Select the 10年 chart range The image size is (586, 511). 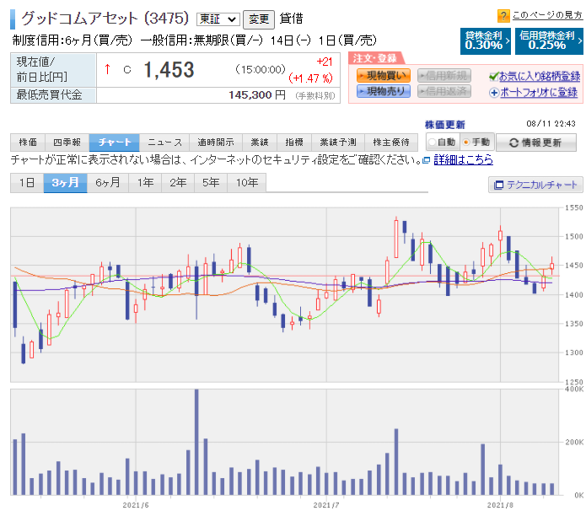[247, 183]
